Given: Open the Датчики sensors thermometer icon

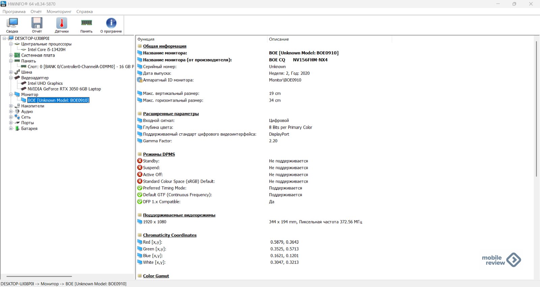Looking at the screenshot, I should 61,23.
